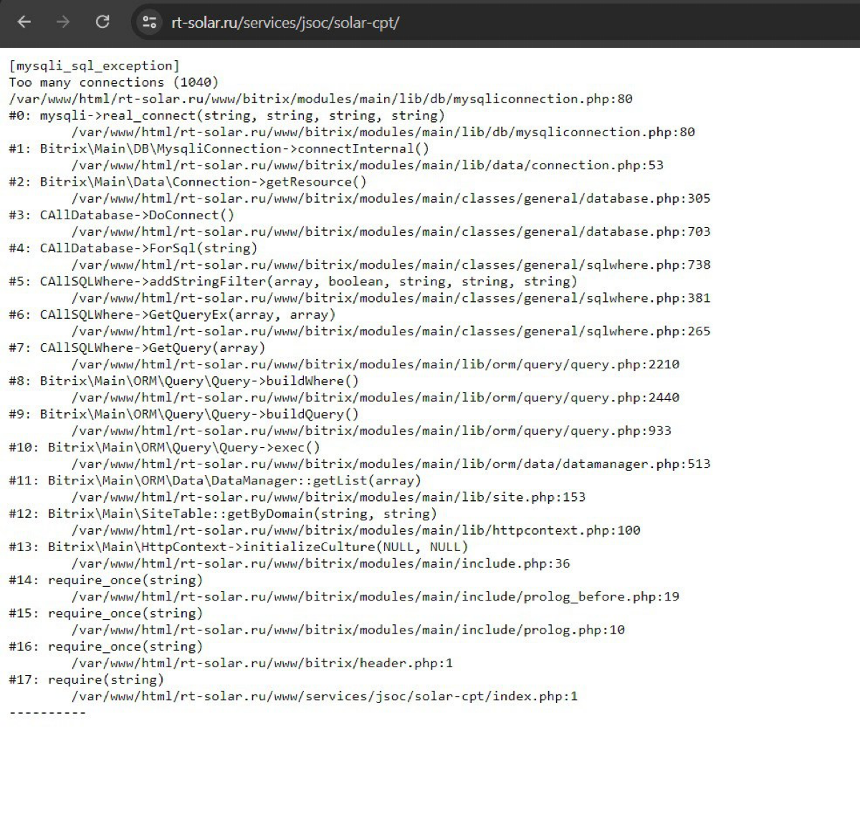Select frame '#4: CAllDatabase->ForSql(string)'

(x=133, y=248)
